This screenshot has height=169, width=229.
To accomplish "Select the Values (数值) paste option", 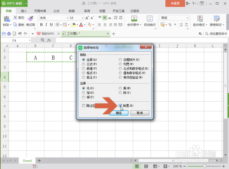I will pyautogui.click(x=83, y=68).
